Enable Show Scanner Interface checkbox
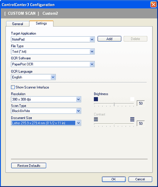This screenshot has height=187, width=158. pos(13,87)
